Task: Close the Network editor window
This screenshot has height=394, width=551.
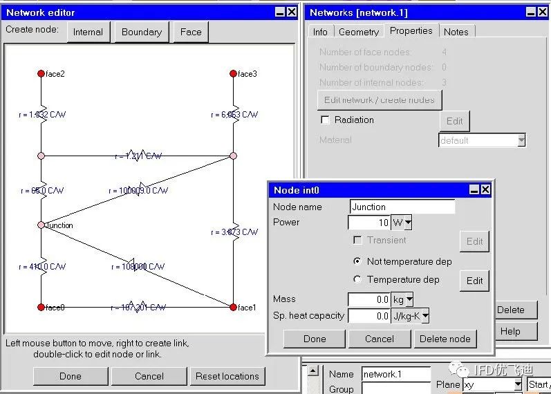Action: (x=292, y=12)
